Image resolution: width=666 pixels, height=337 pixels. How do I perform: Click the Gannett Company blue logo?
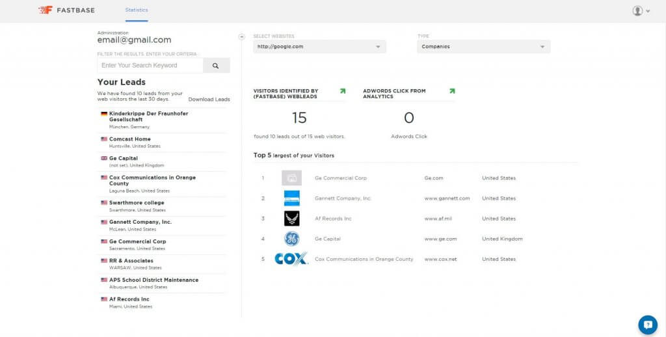[292, 198]
